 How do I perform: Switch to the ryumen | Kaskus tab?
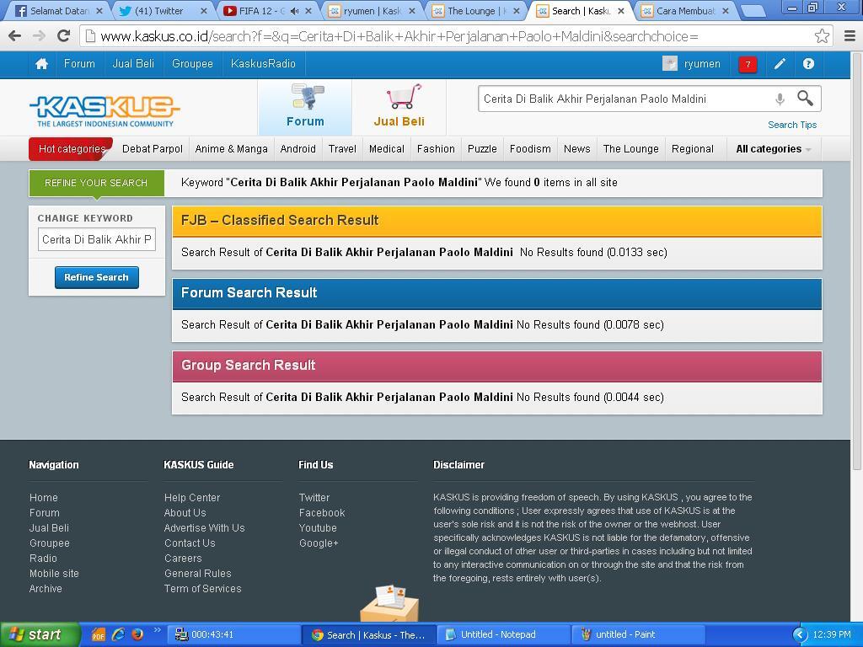click(372, 11)
